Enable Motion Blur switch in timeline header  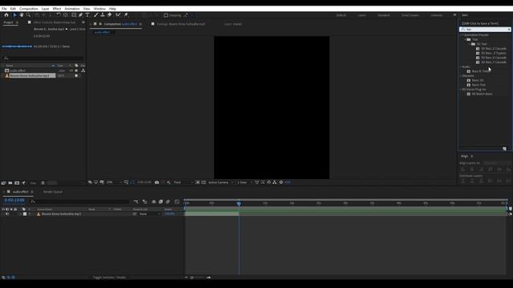click(168, 202)
